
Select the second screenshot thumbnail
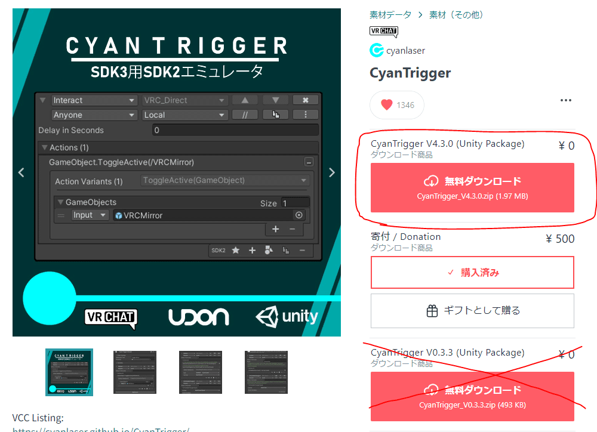pyautogui.click(x=135, y=372)
